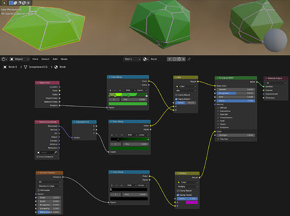Open Material Output target All dropdown
The image size is (290, 216).
(276, 83)
